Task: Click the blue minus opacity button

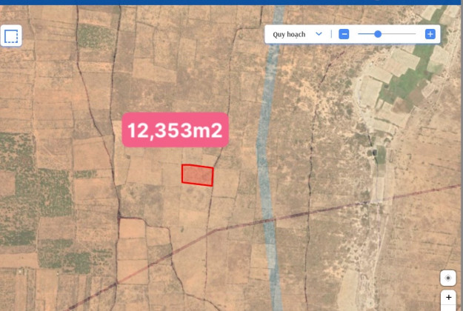Action: (344, 34)
